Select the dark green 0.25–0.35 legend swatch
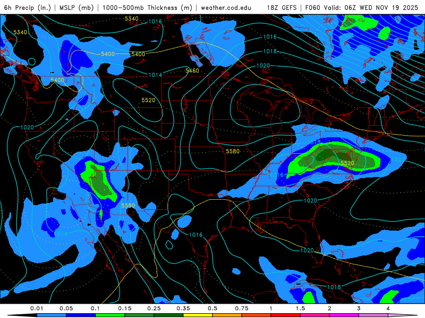Image resolution: width=425 pixels, height=318 pixels. coord(168,315)
